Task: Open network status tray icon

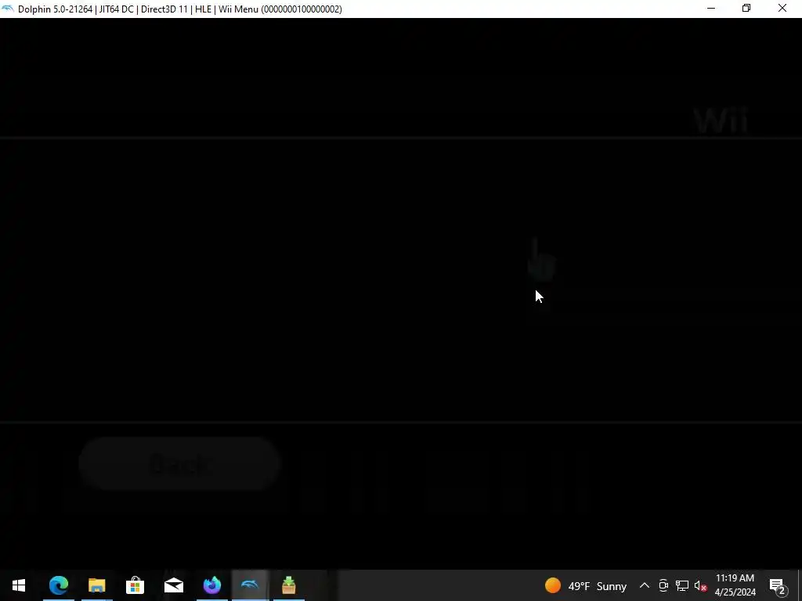Action: [682, 585]
